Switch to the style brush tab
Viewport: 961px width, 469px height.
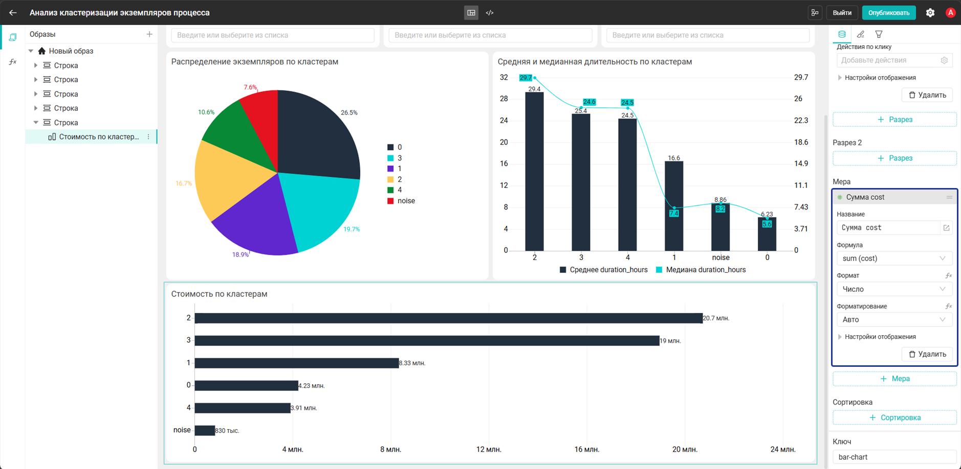tap(861, 34)
